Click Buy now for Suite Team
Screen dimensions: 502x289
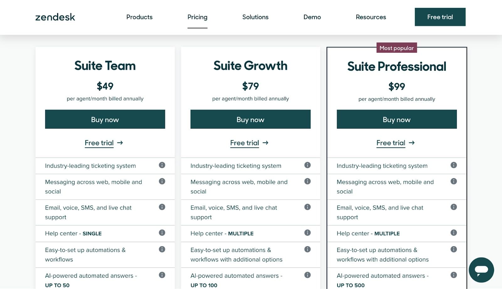105,119
